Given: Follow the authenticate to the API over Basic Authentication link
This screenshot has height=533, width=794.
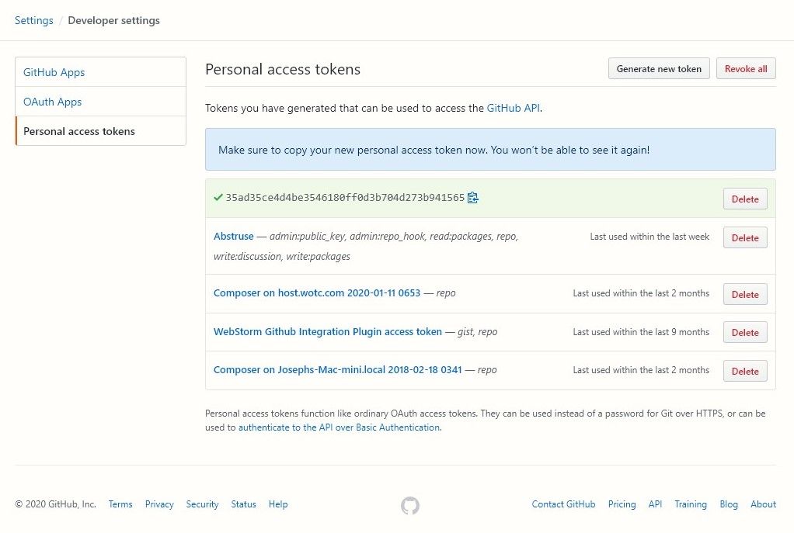Looking at the screenshot, I should coord(340,427).
